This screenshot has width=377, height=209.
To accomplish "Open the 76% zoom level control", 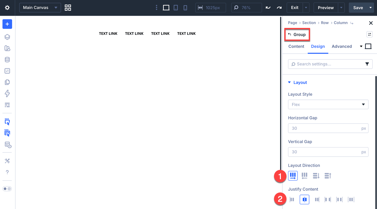I will click(x=247, y=8).
